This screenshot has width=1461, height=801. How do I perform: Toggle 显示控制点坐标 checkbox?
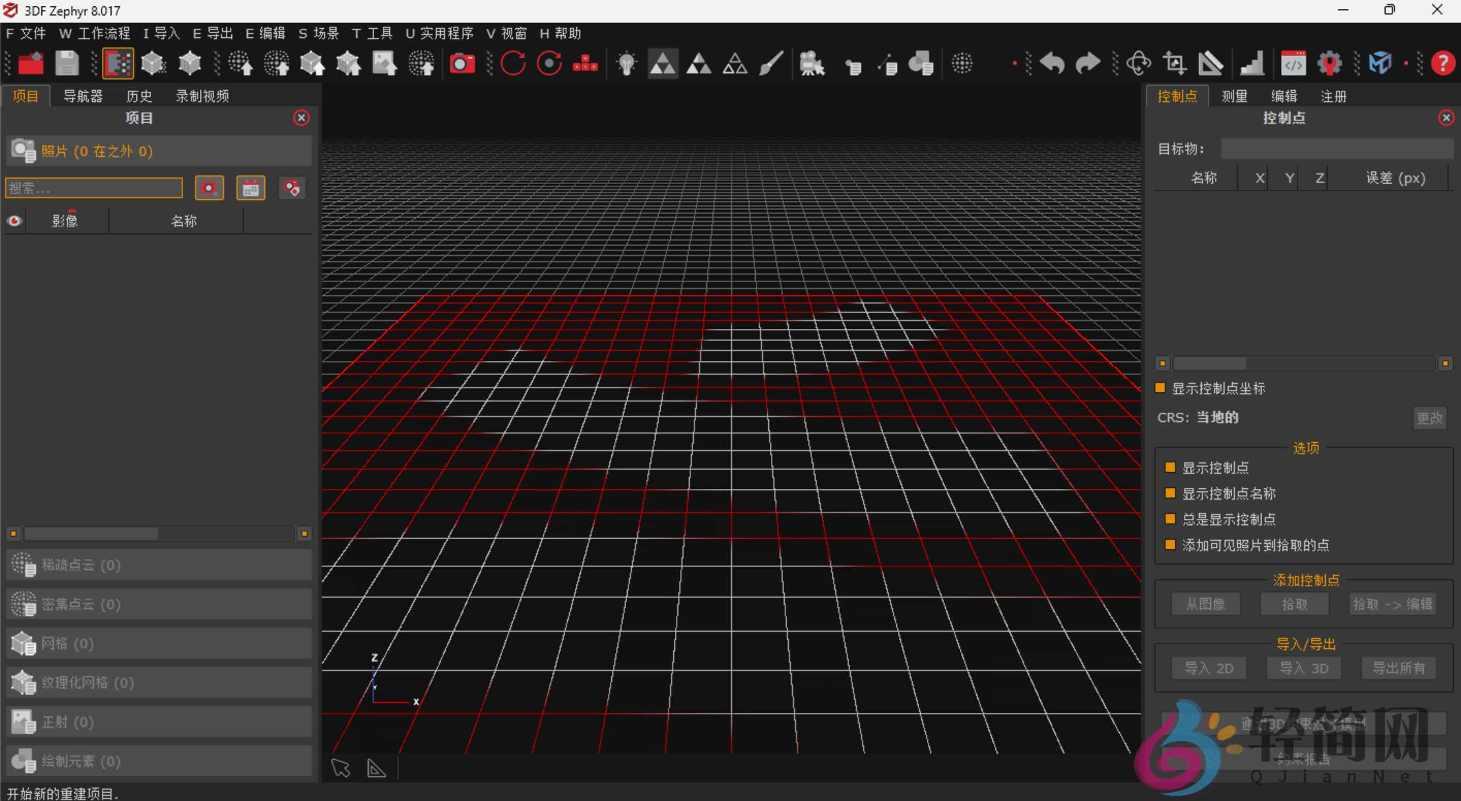click(x=1161, y=388)
